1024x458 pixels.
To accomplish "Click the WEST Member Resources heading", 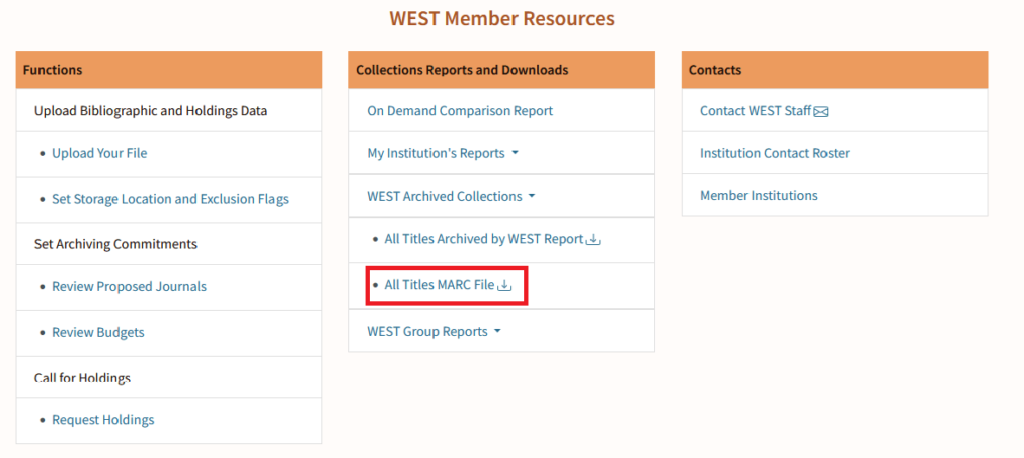I will click(x=502, y=18).
